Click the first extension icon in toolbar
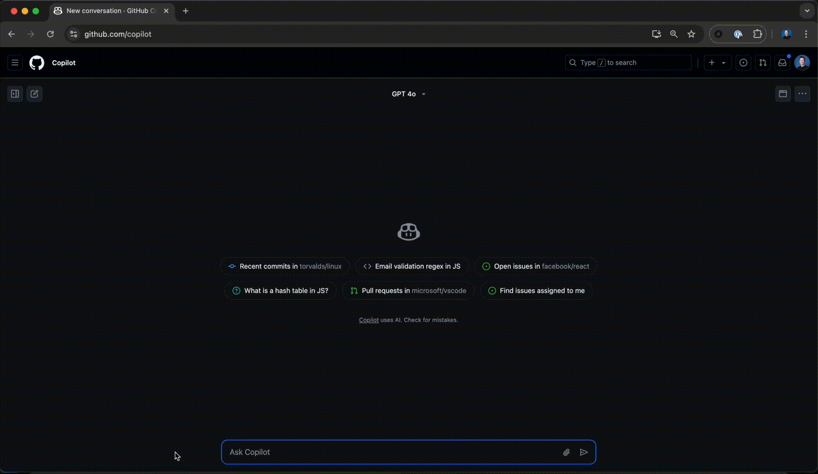 click(x=718, y=34)
